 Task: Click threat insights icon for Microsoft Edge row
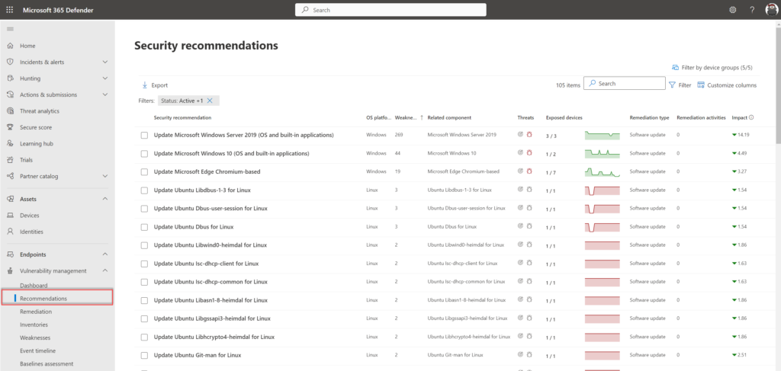(520, 171)
